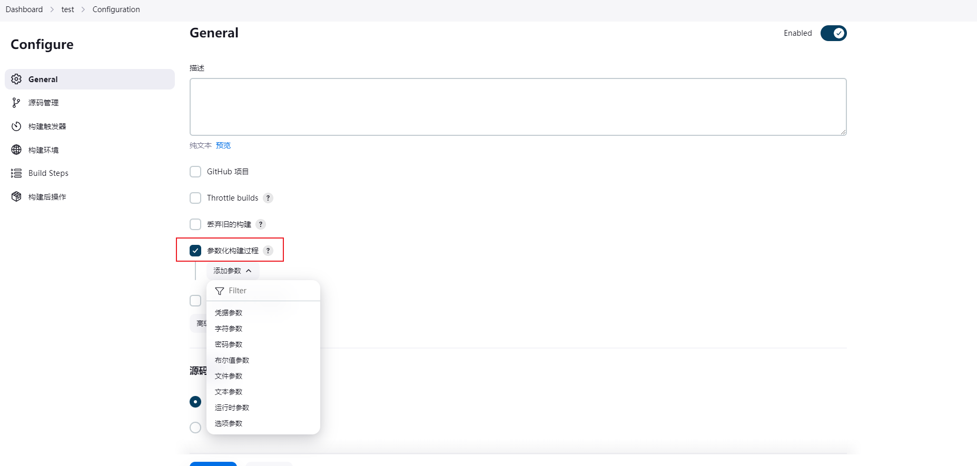Click the parameter Filter search field
977x466 pixels.
click(x=263, y=291)
